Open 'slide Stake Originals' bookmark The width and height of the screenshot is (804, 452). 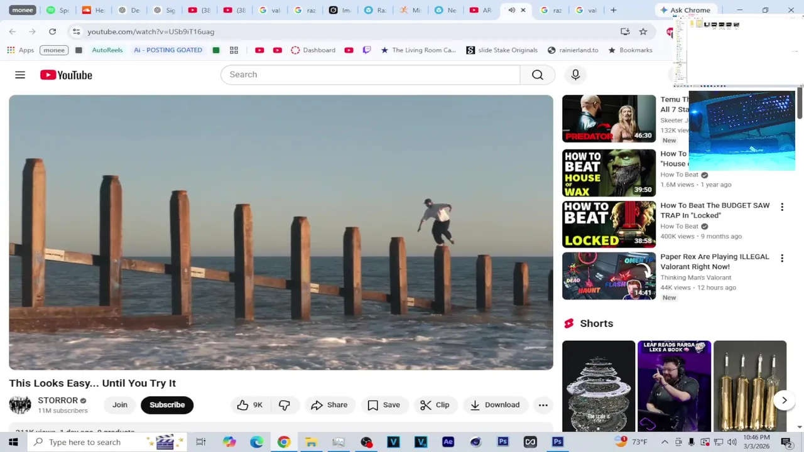point(502,50)
